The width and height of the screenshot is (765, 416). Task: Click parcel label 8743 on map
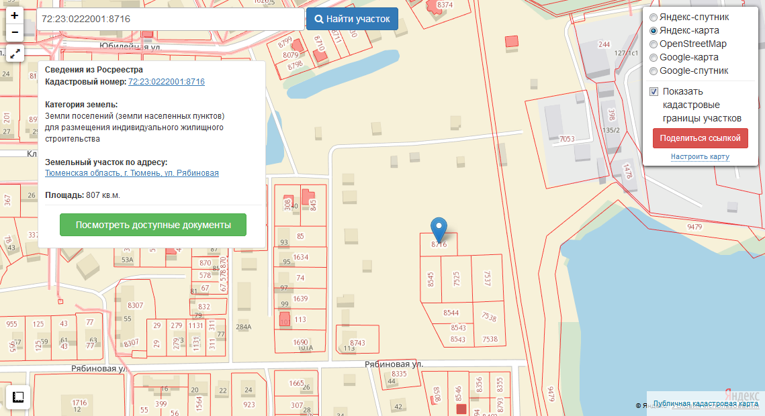[x=357, y=343]
